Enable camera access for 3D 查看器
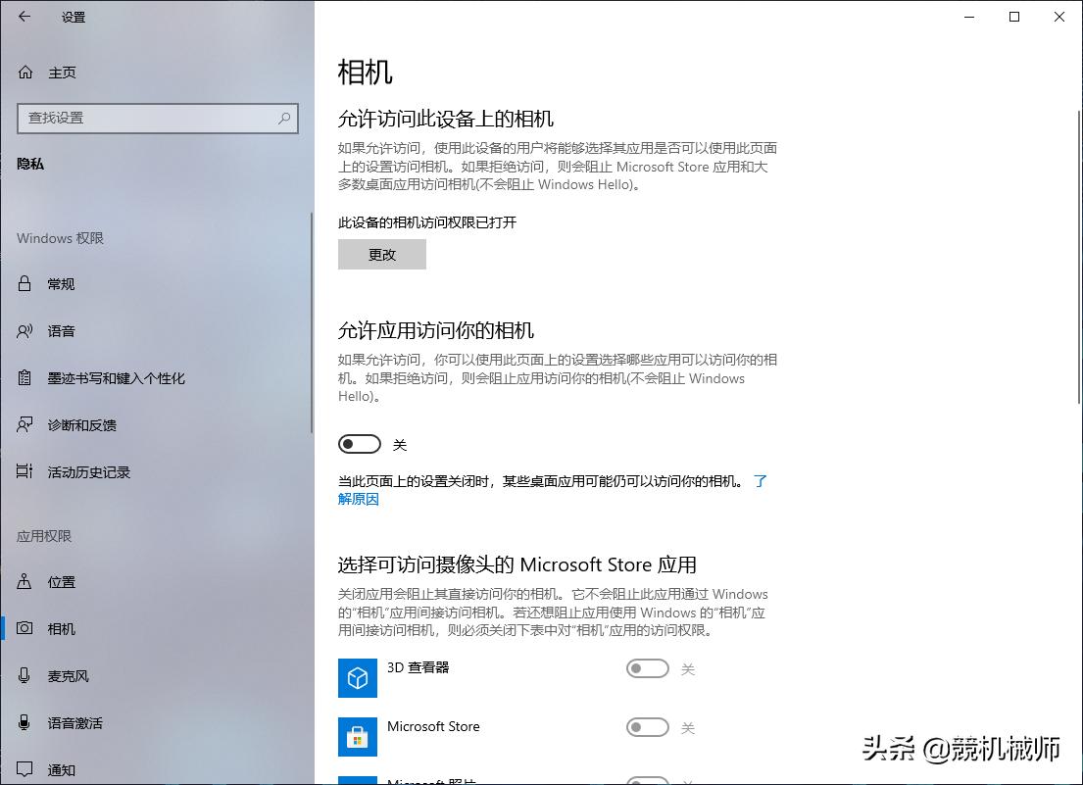Viewport: 1083px width, 785px height. 647,667
